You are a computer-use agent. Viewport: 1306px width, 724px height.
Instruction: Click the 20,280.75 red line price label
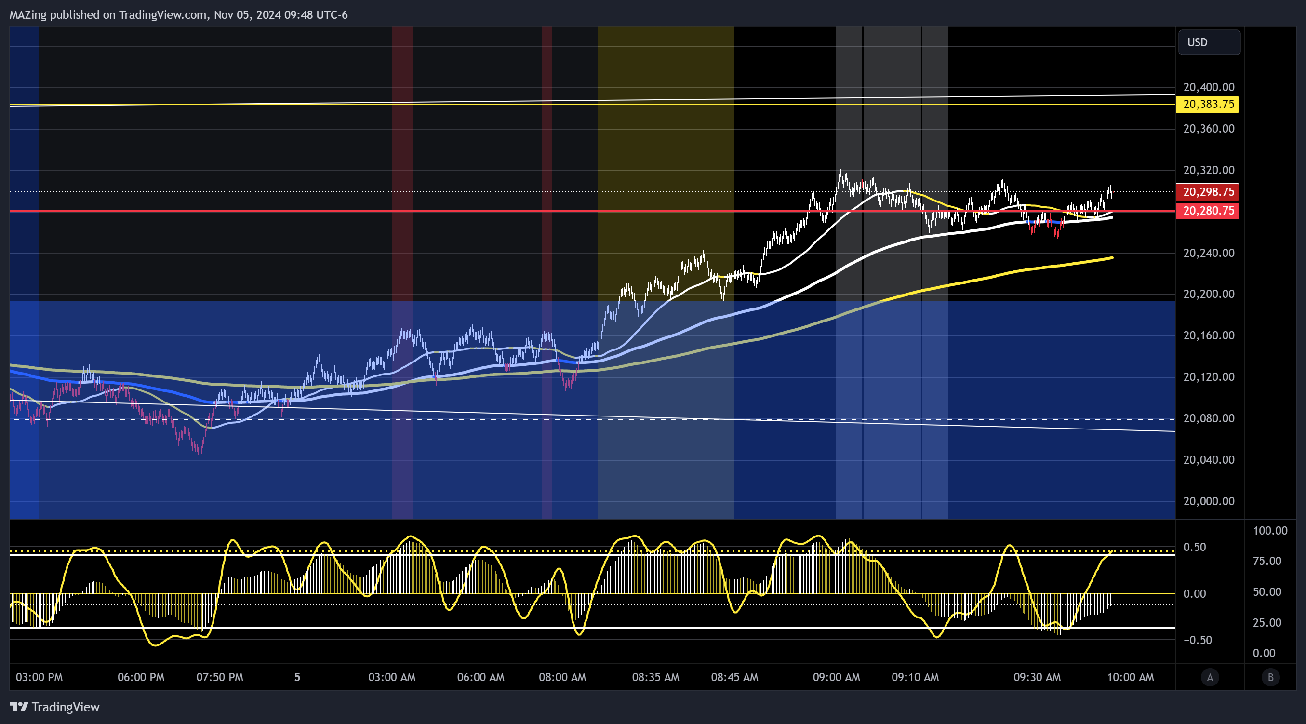[x=1208, y=211]
